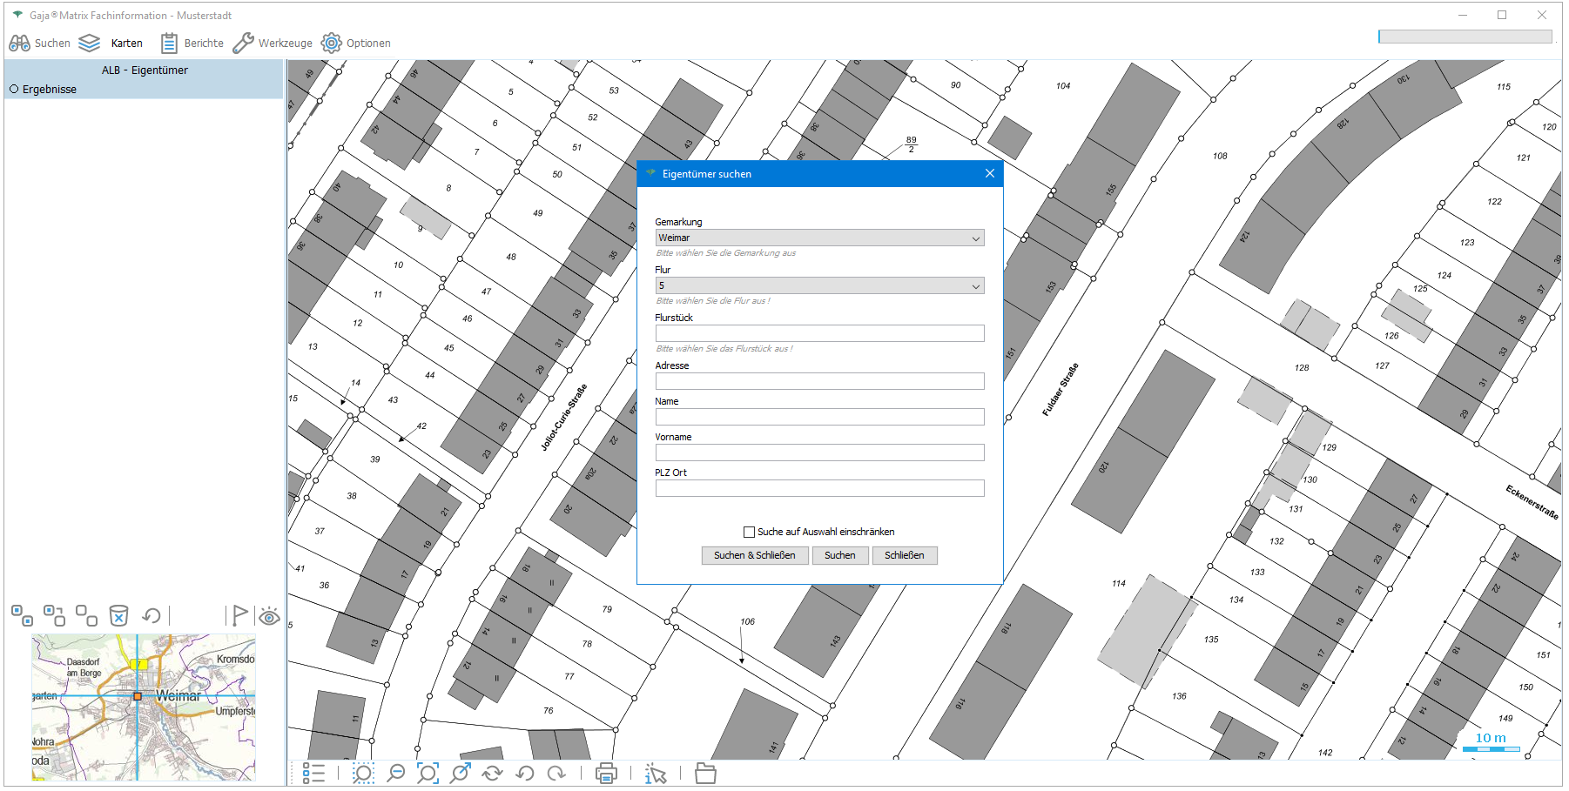Select the Ergebnisse radio button
The height and width of the screenshot is (791, 1569).
(14, 90)
